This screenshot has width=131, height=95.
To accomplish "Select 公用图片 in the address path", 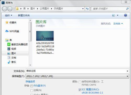I will [x=45, y=9].
